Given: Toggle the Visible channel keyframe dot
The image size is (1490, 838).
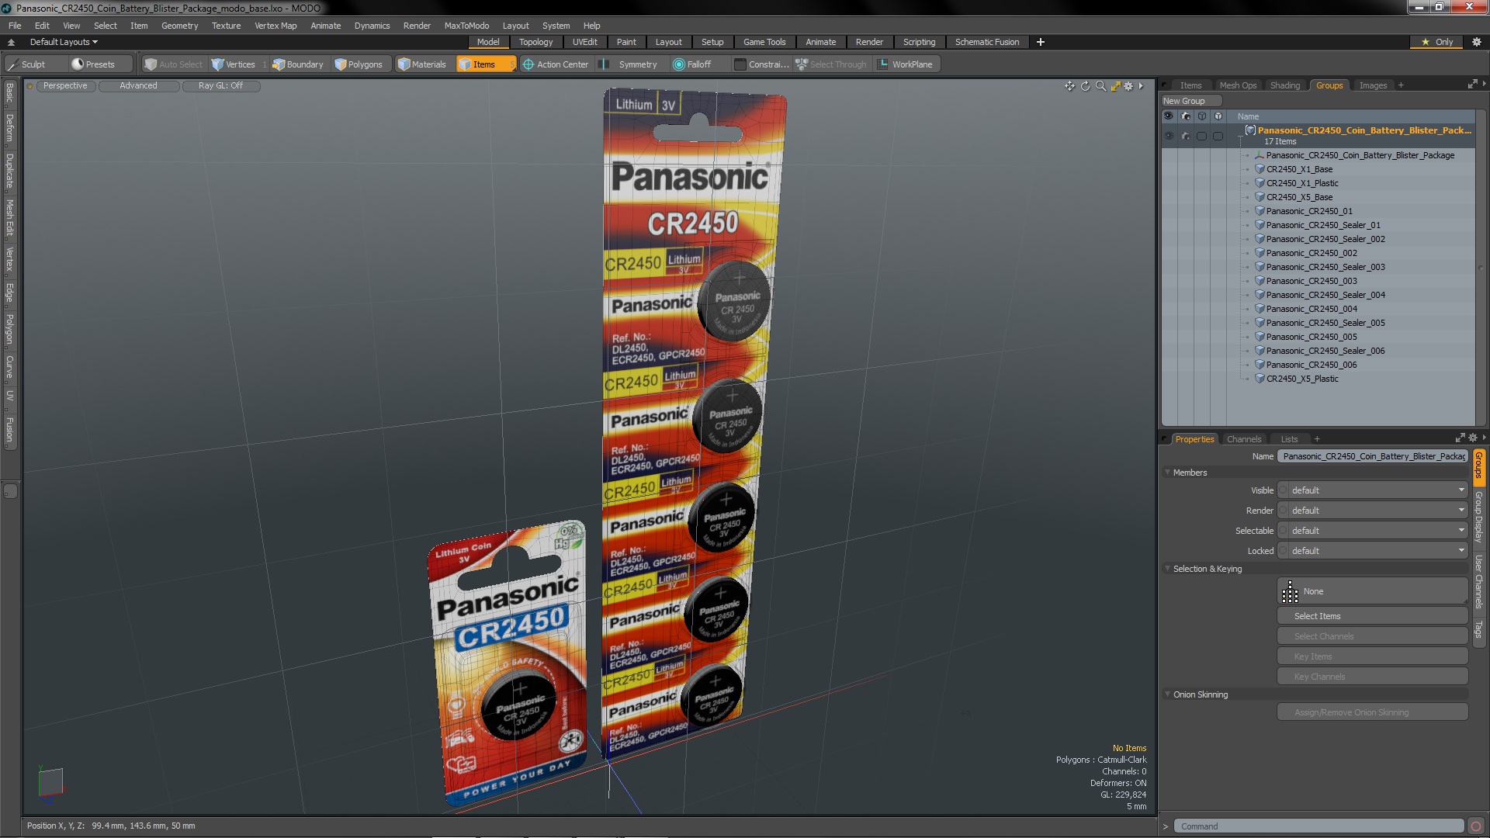Looking at the screenshot, I should (x=1283, y=490).
